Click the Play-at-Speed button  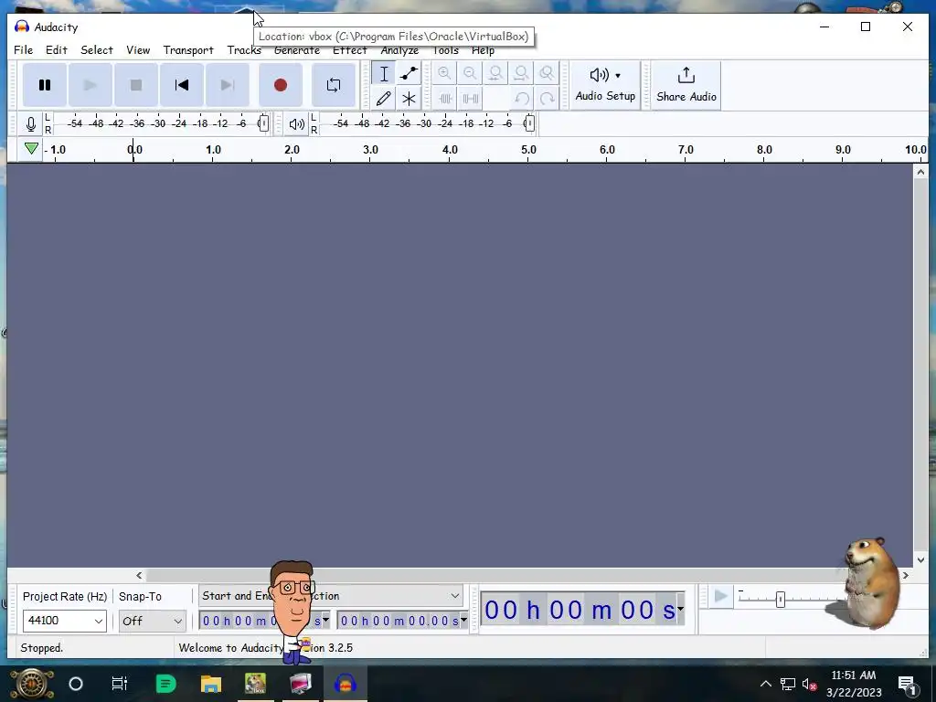pyautogui.click(x=721, y=596)
